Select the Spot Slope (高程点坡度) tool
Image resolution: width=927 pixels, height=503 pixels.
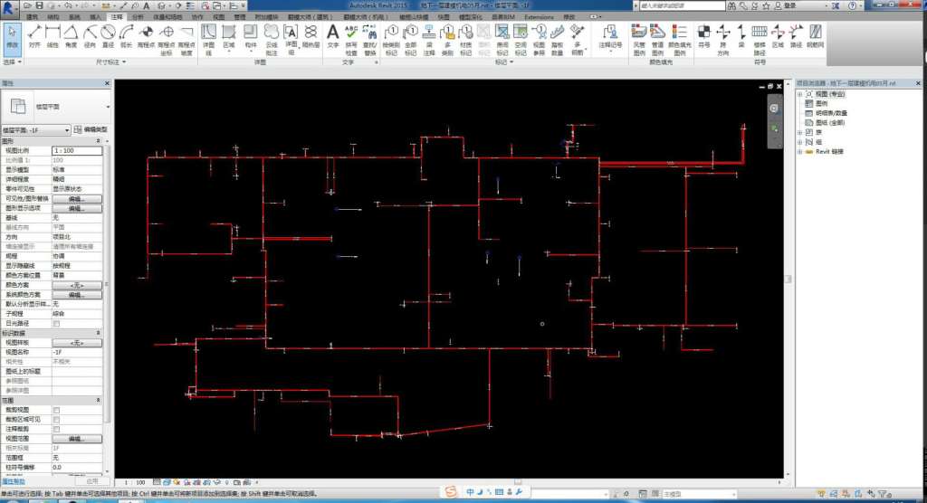[186, 40]
